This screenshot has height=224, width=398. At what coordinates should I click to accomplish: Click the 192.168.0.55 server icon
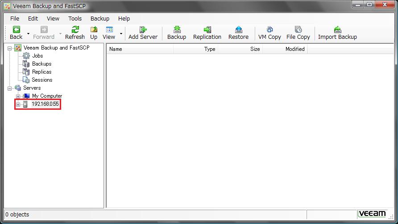pos(25,104)
